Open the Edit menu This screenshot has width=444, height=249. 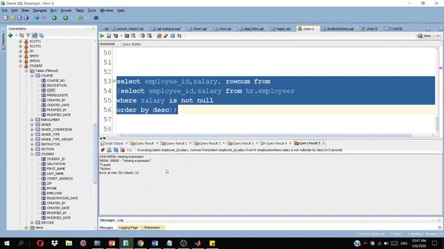pos(15,10)
